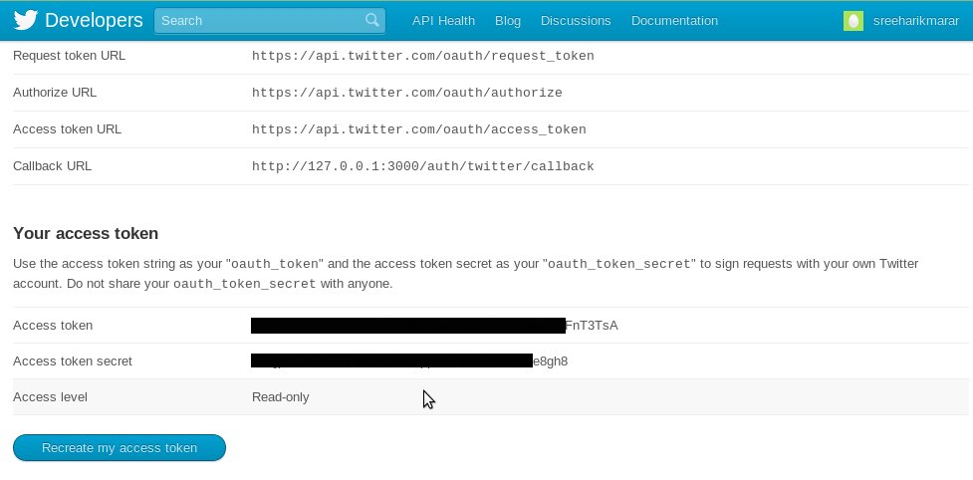Open the Discussions section
The width and height of the screenshot is (973, 480).
(576, 21)
